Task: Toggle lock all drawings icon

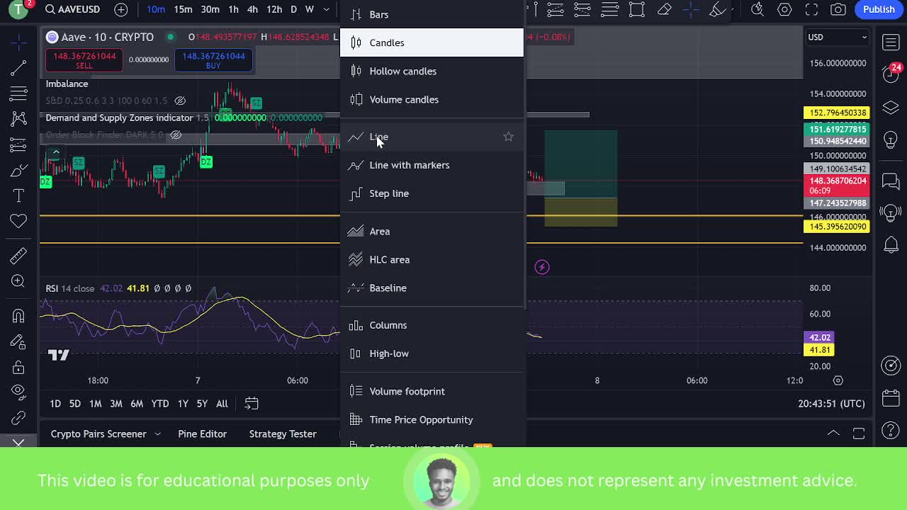Action: pyautogui.click(x=18, y=367)
